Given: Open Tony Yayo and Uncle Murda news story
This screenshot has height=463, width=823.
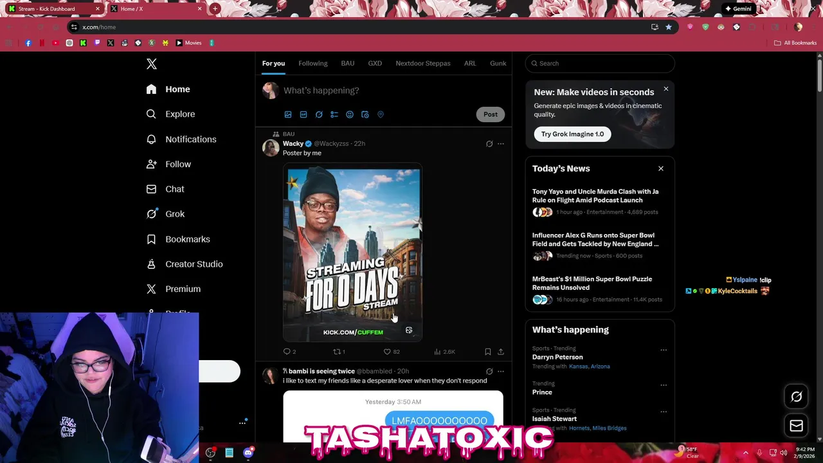Looking at the screenshot, I should click(600, 202).
